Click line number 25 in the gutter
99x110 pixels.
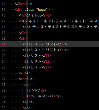click(4, 67)
